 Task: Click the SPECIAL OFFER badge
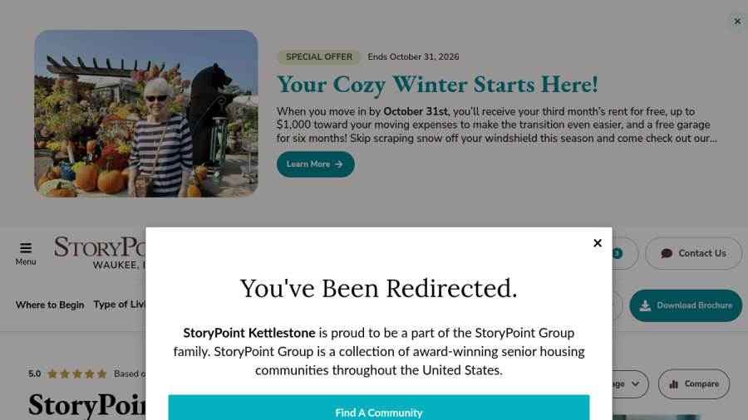[x=319, y=57]
